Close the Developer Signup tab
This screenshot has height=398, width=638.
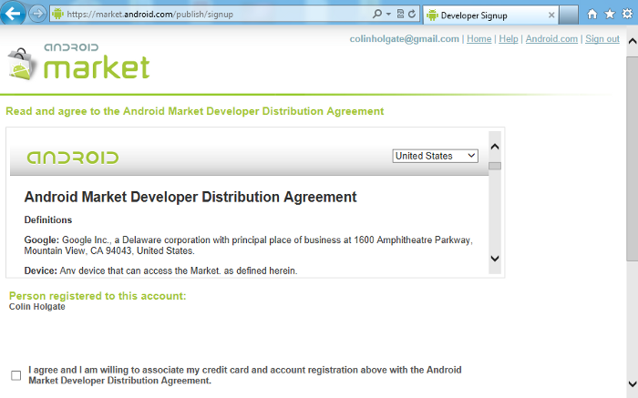point(551,15)
